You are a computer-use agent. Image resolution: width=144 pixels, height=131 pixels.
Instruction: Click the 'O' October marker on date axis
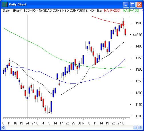(x=37, y=123)
